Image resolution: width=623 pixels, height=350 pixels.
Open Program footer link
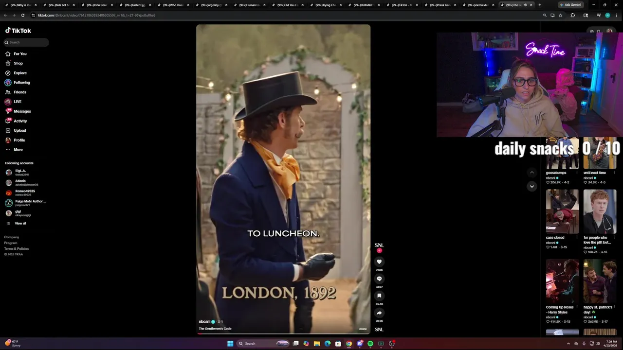tap(11, 243)
